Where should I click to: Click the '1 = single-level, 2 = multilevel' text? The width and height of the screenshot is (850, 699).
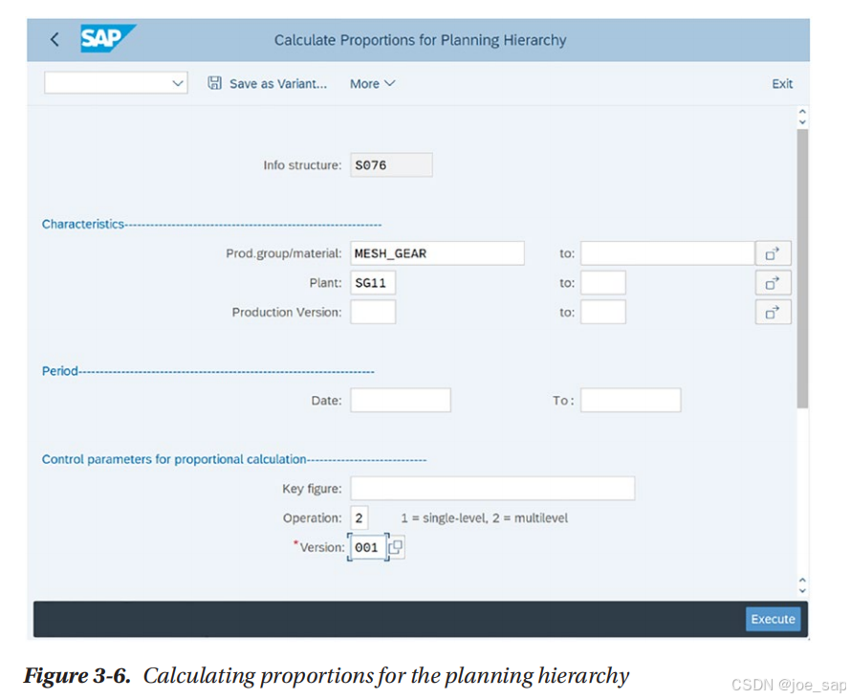coord(484,518)
